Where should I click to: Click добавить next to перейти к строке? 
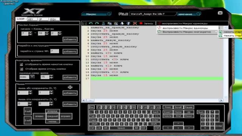click(70, 51)
